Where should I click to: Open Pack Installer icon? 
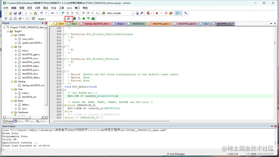pos(93,18)
